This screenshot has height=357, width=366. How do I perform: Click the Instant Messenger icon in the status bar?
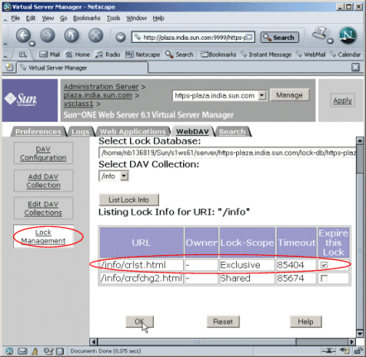[35, 351]
